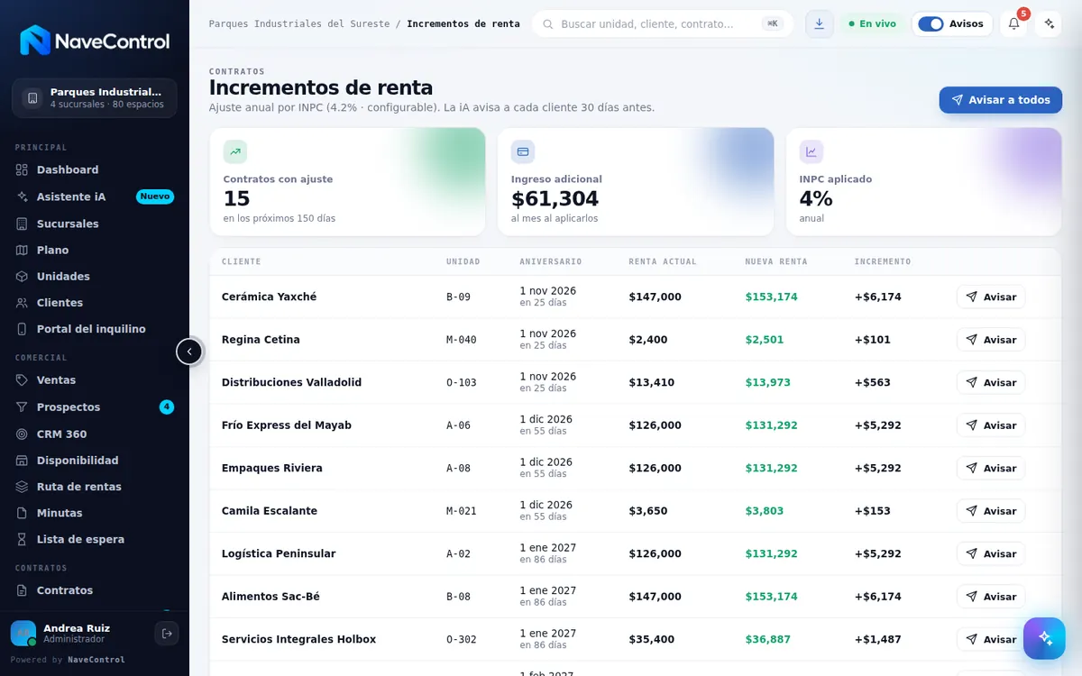The width and height of the screenshot is (1082, 676).
Task: Open Asistente iA in the sidebar
Action: point(95,196)
